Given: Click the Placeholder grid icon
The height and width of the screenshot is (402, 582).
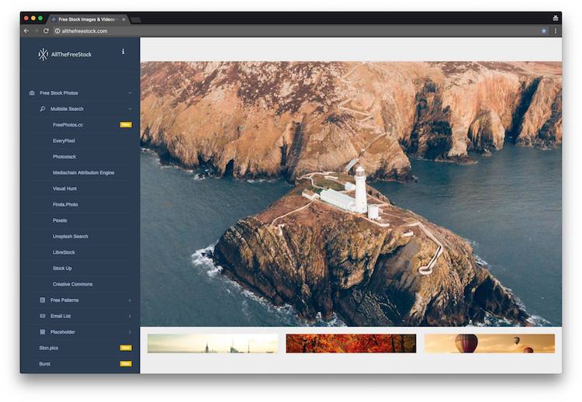Looking at the screenshot, I should pyautogui.click(x=43, y=332).
